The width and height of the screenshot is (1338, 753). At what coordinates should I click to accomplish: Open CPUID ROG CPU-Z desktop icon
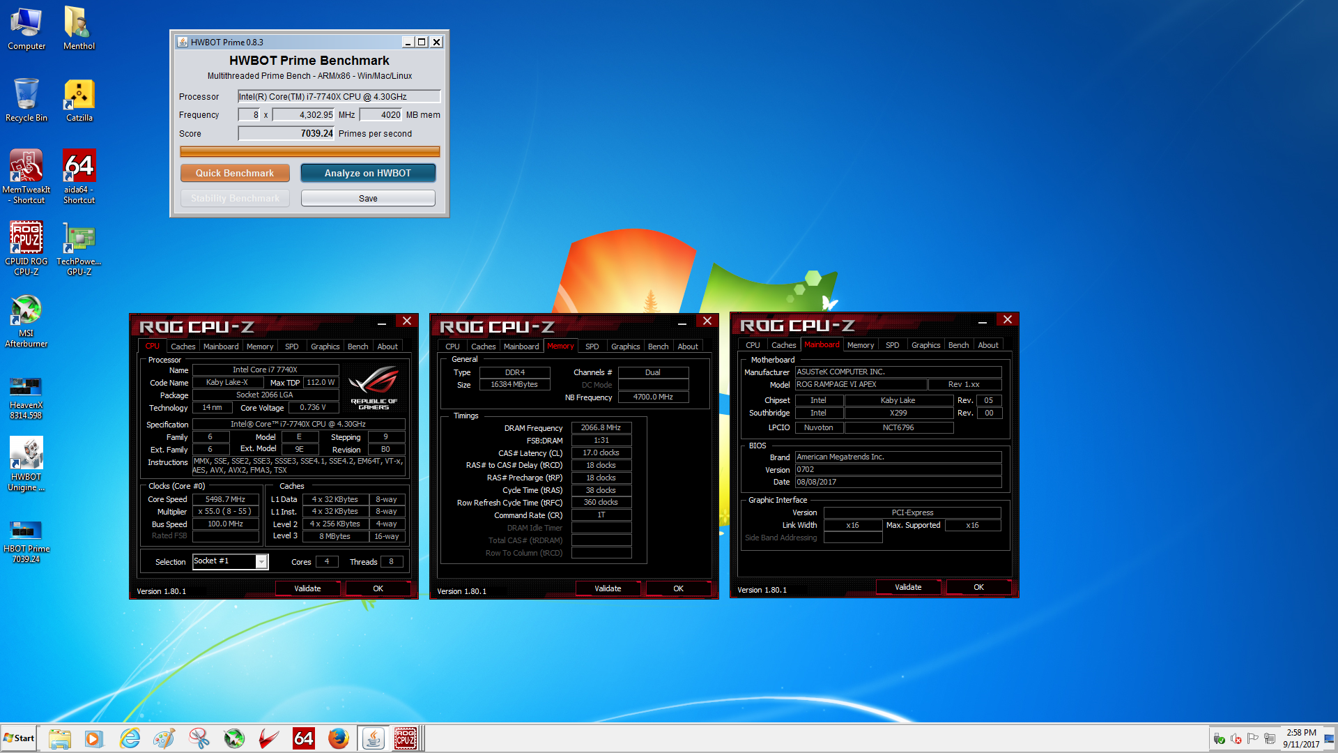[x=26, y=248]
